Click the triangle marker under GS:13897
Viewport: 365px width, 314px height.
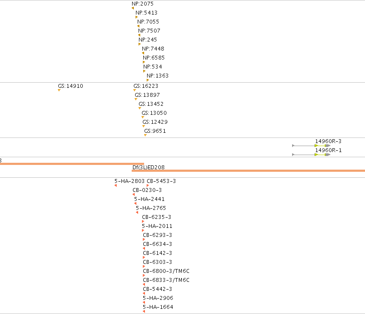click(136, 99)
